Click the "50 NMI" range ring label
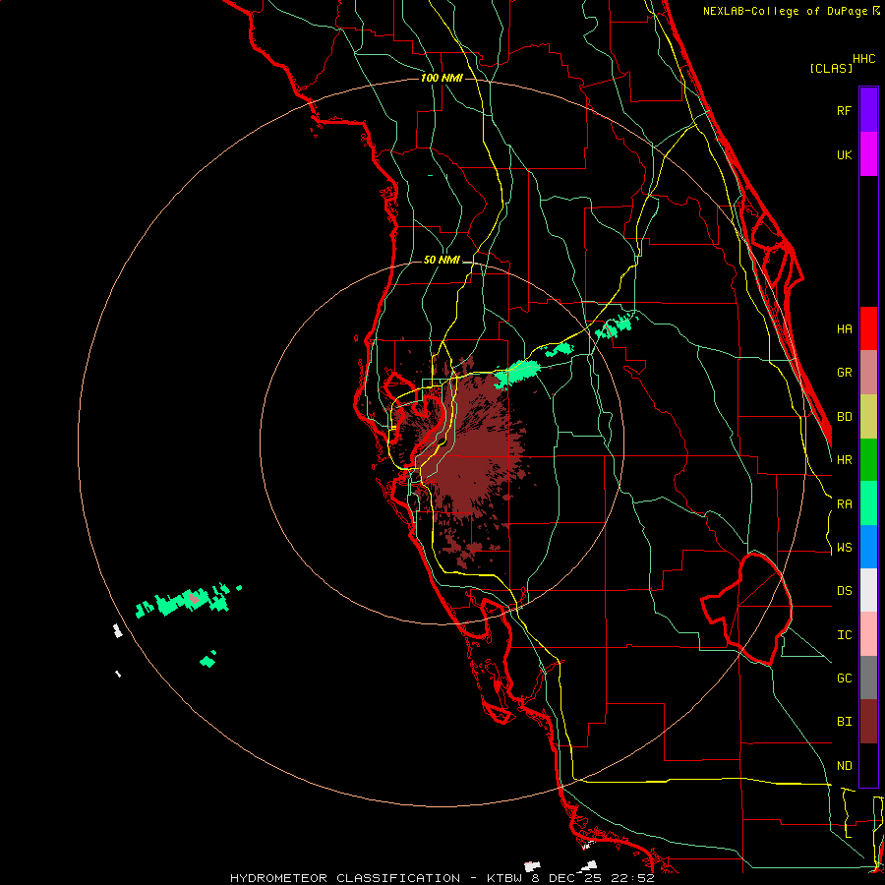This screenshot has width=885, height=885. point(442,260)
